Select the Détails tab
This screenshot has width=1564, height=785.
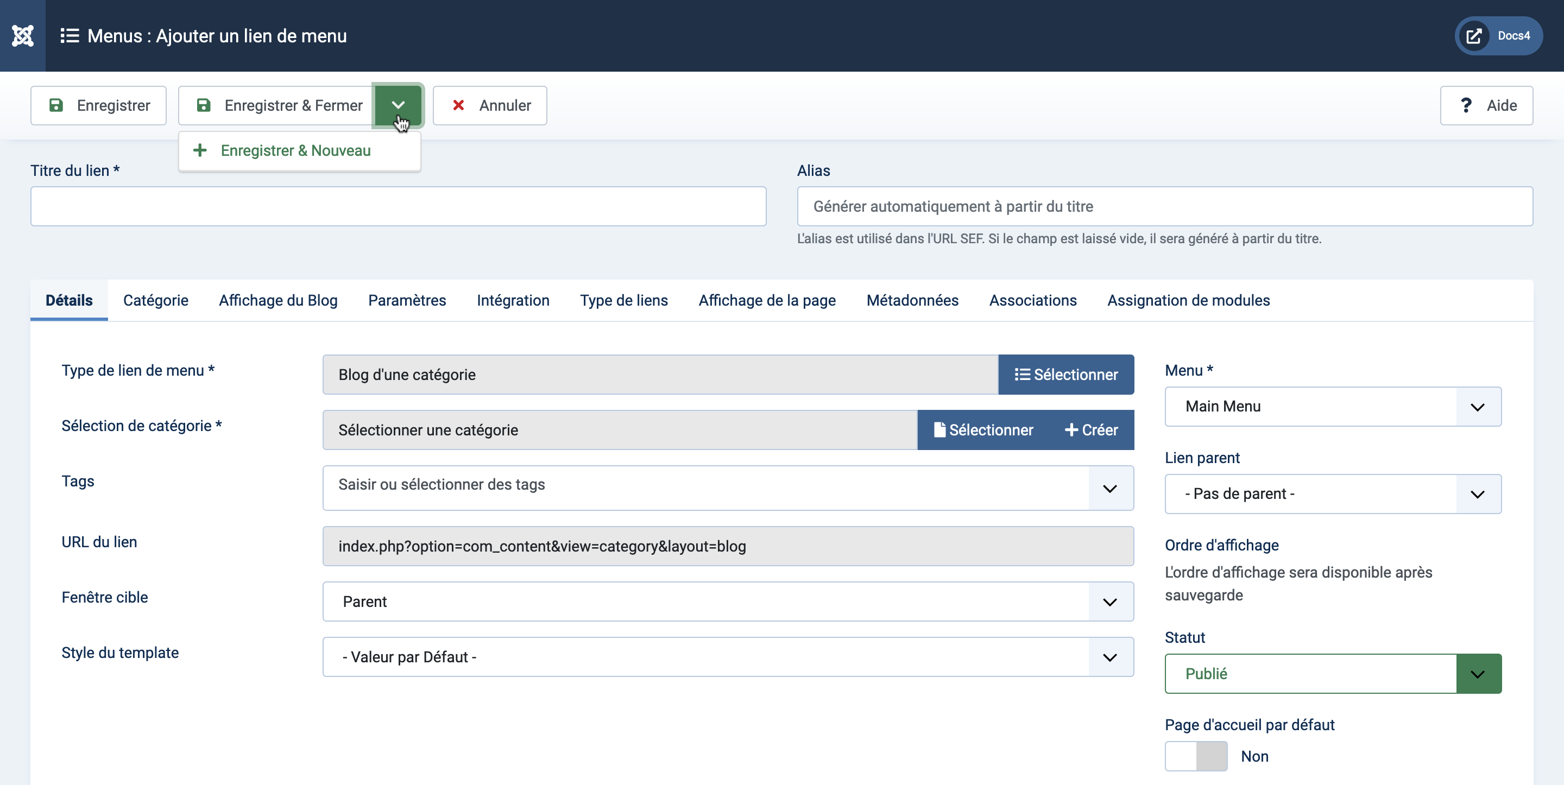point(69,301)
